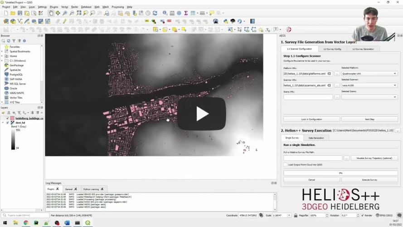403x227 pixels.
Task: Refresh the Browser panel
Action: 9,41
